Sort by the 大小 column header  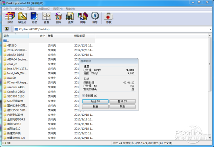(37, 36)
